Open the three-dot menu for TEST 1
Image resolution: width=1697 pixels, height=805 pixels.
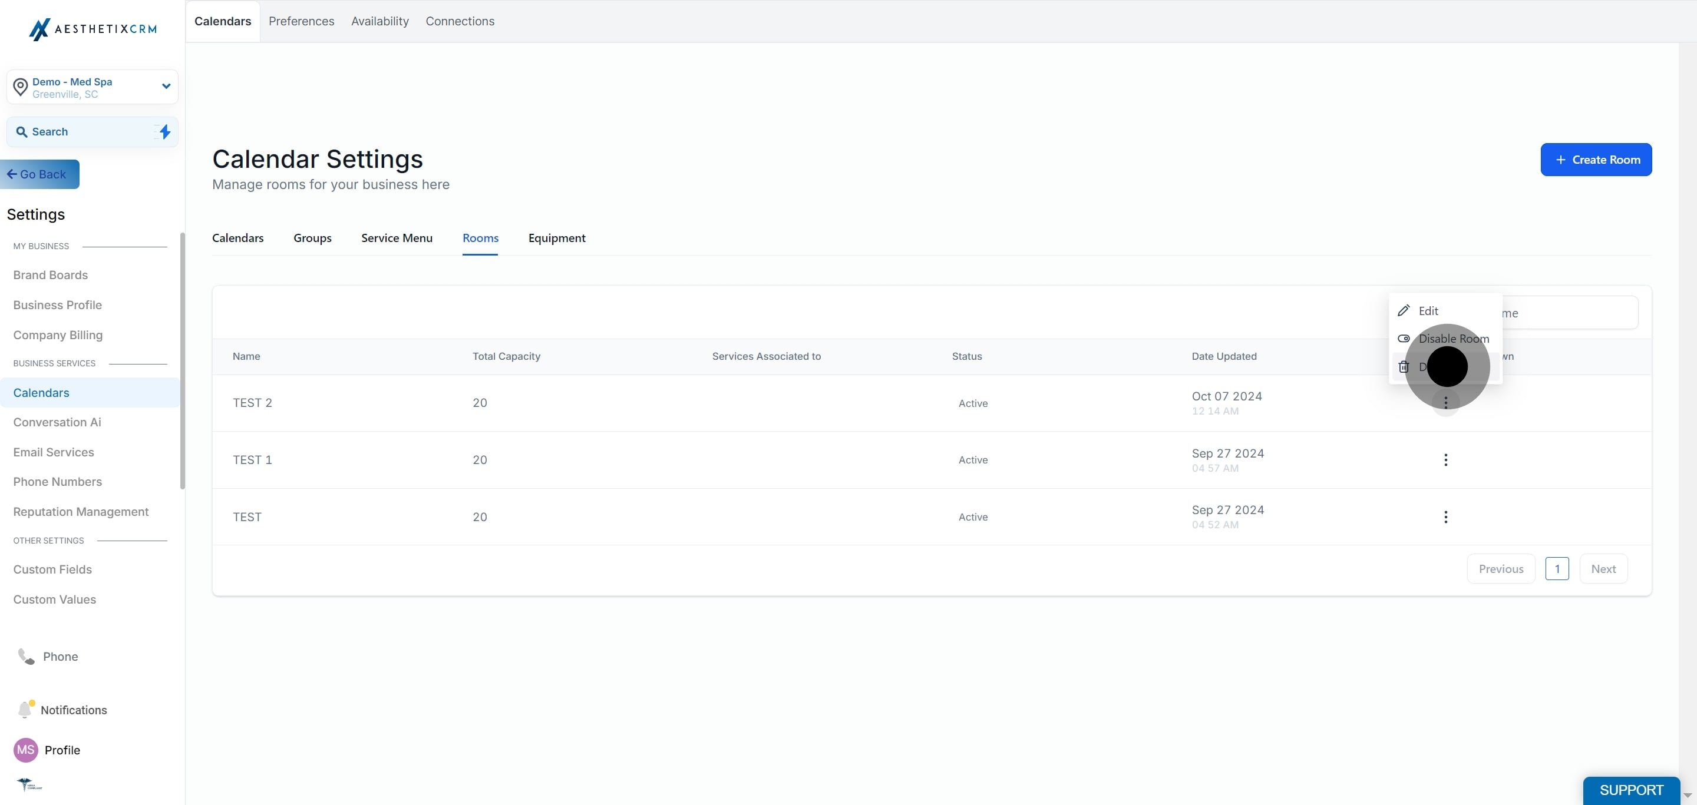point(1445,459)
